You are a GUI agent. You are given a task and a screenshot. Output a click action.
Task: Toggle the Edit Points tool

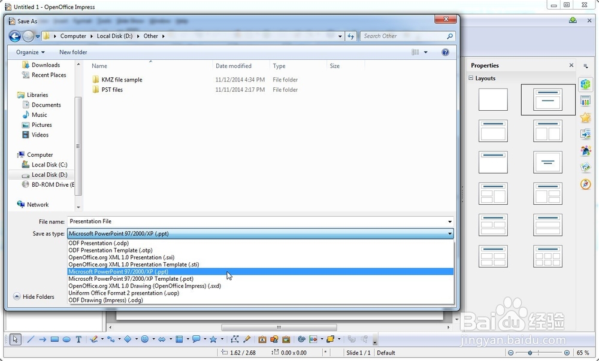[x=235, y=339]
